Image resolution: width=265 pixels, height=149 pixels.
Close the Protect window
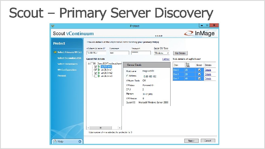pos(214,25)
